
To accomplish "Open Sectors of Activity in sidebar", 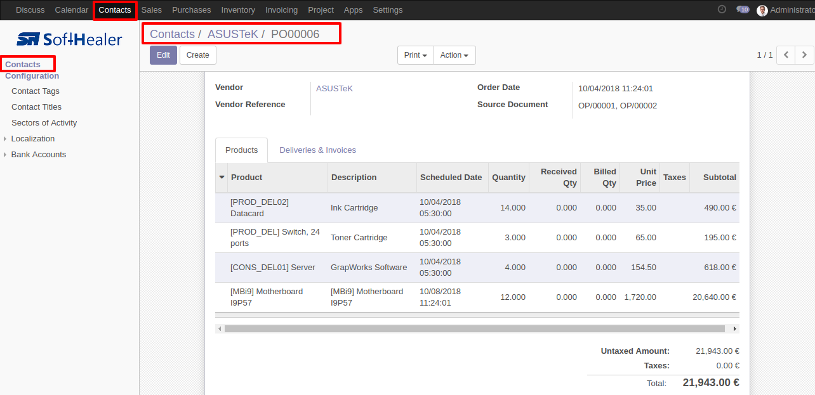I will click(44, 123).
